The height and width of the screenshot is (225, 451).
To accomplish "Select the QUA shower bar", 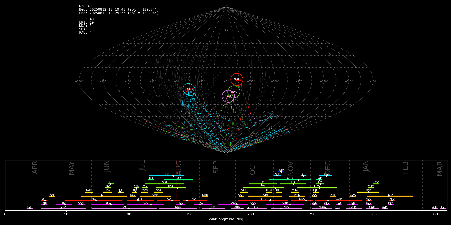I will [x=353, y=196].
